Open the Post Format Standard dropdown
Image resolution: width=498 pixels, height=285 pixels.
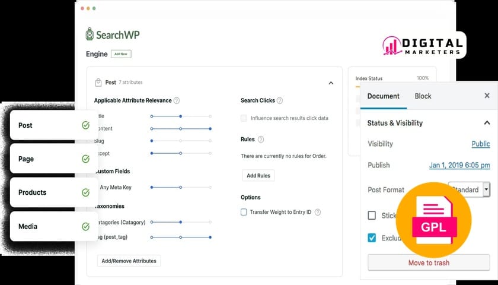click(x=469, y=189)
